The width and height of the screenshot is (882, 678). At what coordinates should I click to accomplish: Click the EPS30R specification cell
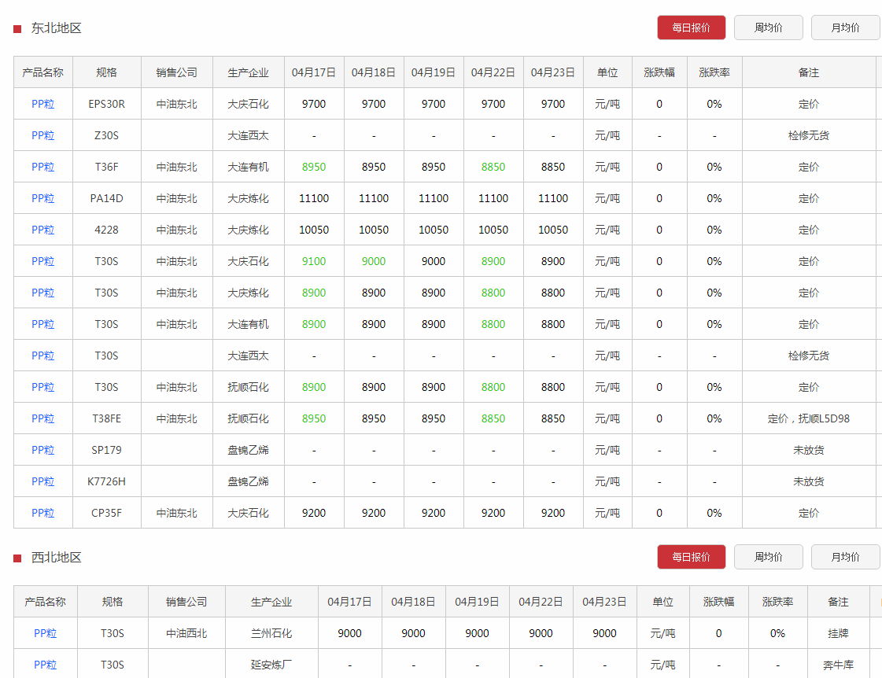pos(106,104)
